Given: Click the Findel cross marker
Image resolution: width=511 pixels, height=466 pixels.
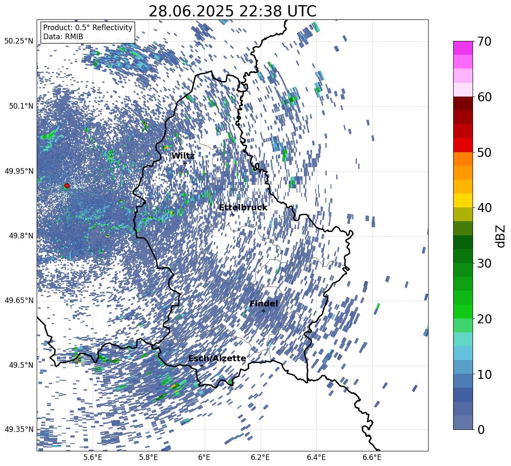Looking at the screenshot, I should 263,311.
